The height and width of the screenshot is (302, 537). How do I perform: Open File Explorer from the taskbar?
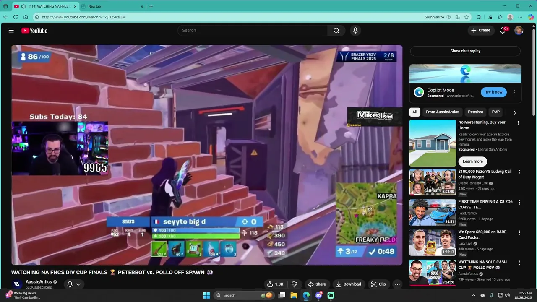click(294, 295)
